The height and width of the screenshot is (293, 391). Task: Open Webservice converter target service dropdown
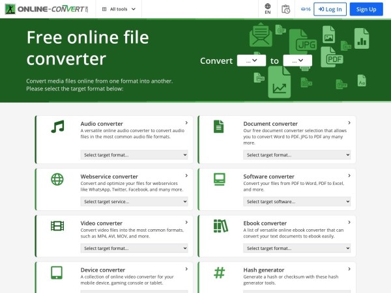134,202
